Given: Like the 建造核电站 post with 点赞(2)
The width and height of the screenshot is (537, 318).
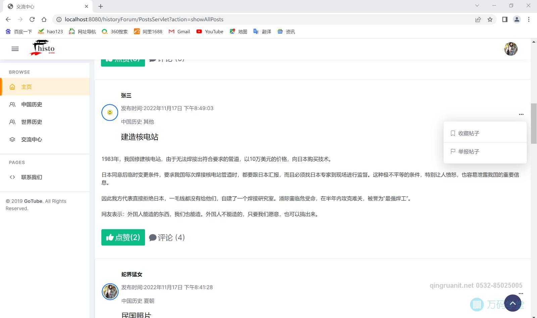Looking at the screenshot, I should pos(123,237).
